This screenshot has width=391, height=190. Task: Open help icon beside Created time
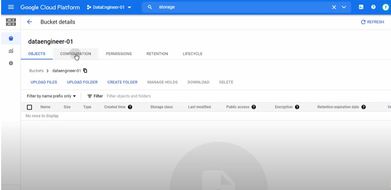(130, 107)
